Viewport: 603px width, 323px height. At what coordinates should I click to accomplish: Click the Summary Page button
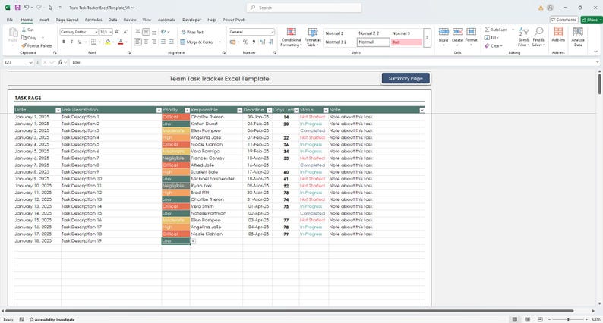406,78
